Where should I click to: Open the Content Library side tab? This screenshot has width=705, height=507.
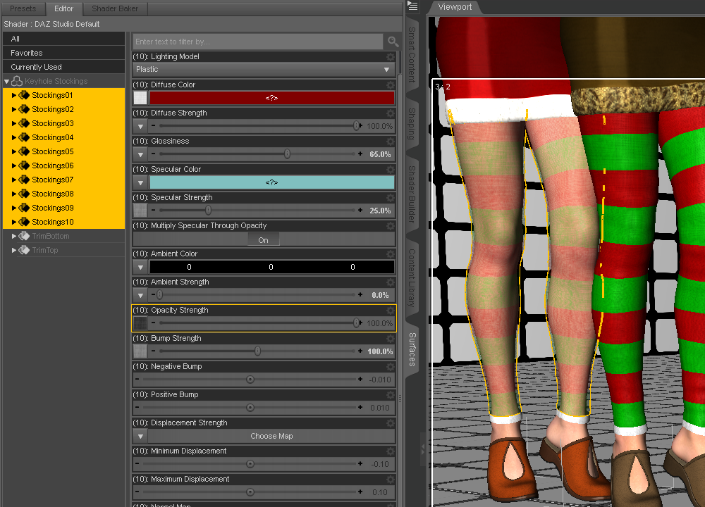[x=412, y=278]
